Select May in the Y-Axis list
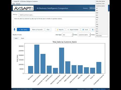The image size is (121, 90). click(x=102, y=17)
